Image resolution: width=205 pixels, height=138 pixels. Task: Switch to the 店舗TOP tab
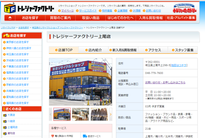[x=64, y=50]
